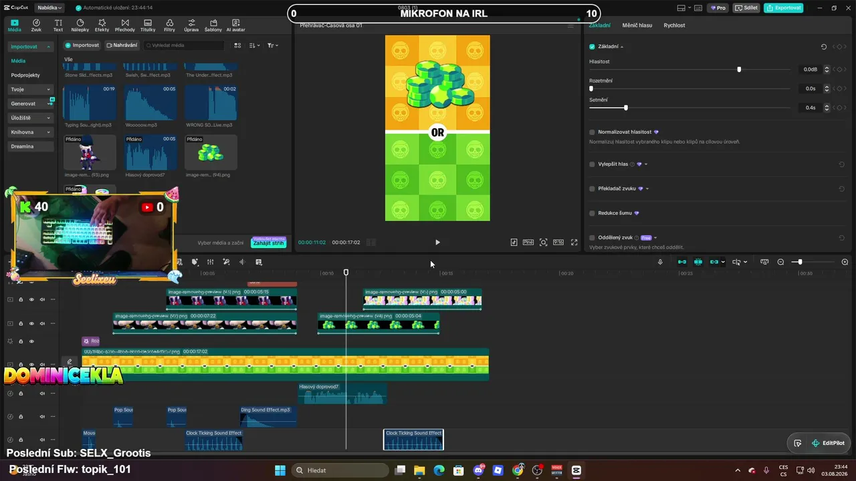Click the preview zoom-to-fit icon
The image size is (856, 481).
click(544, 243)
